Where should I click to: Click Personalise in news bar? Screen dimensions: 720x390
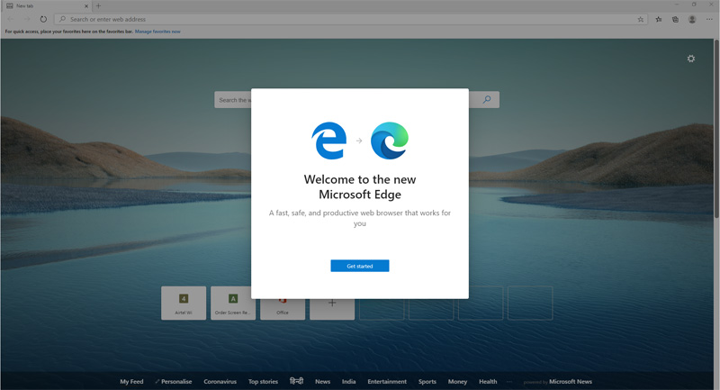click(173, 382)
